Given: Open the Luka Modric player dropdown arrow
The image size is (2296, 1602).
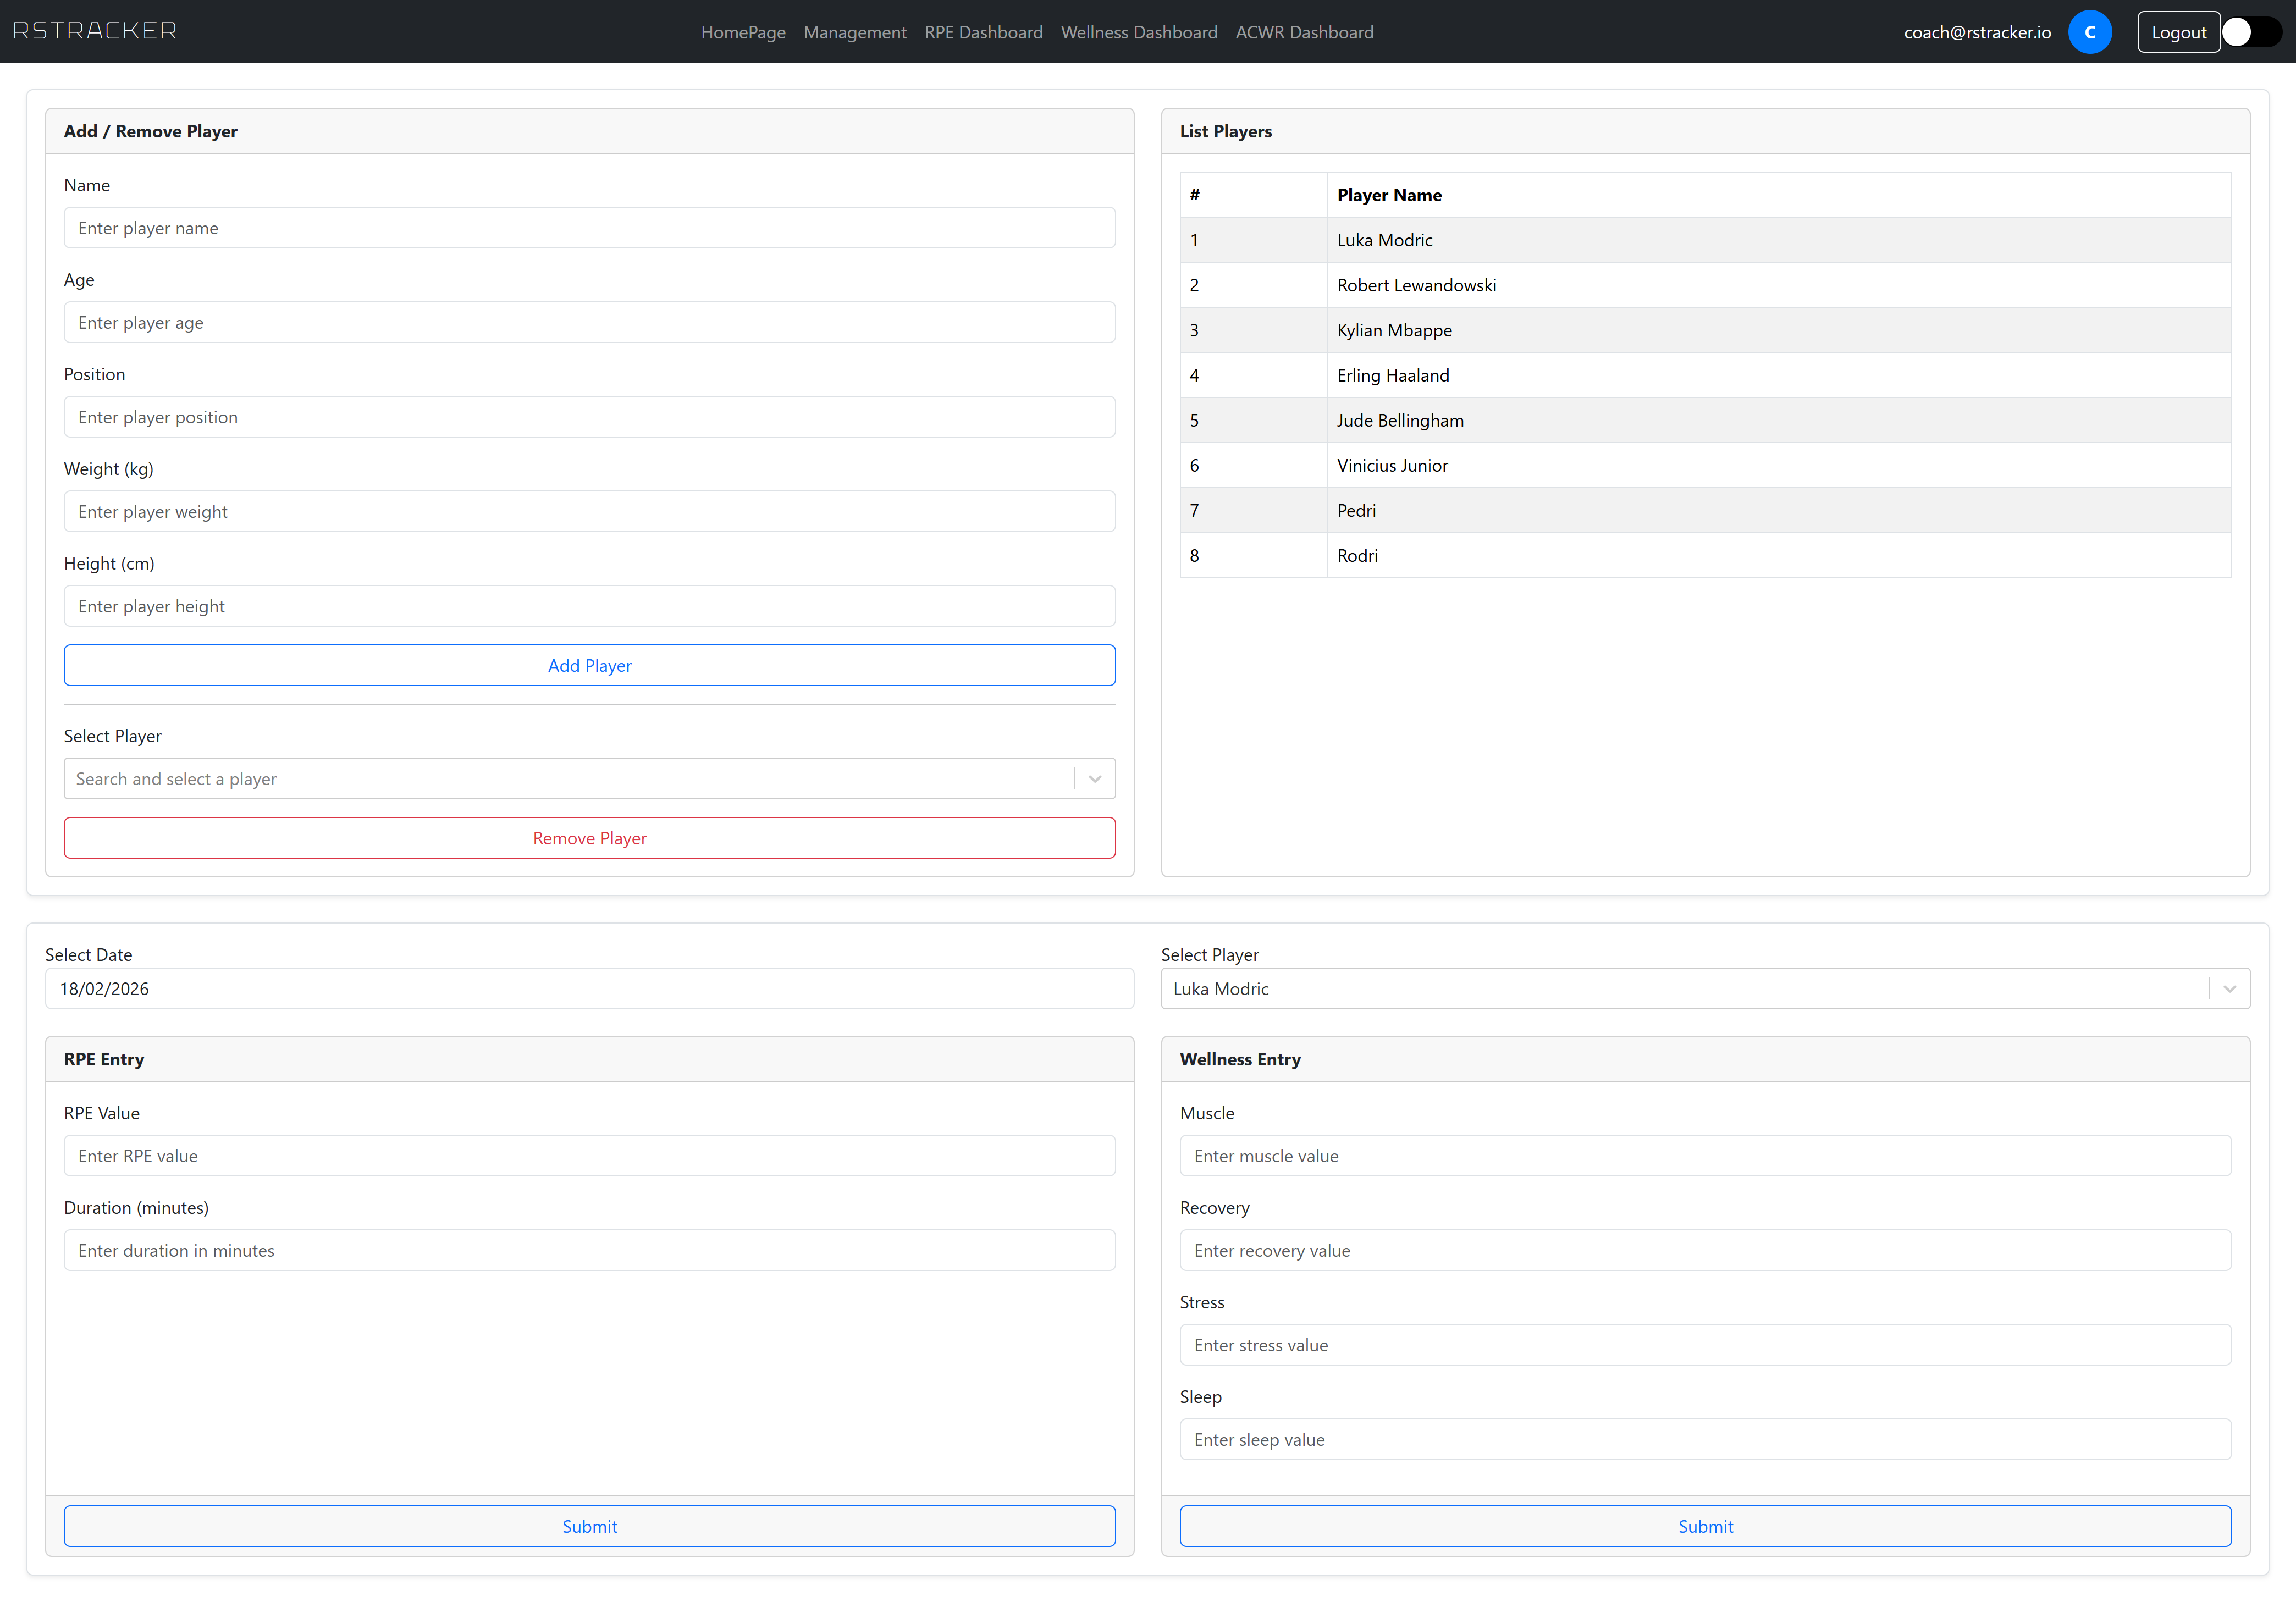Looking at the screenshot, I should [2229, 989].
